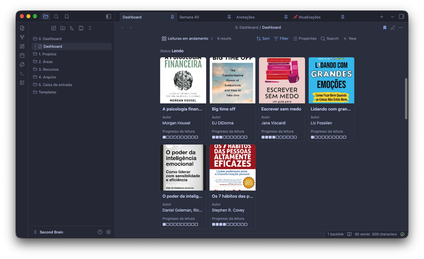Add a new tab with the plus icon
Image resolution: width=424 pixels, height=259 pixels.
tap(382, 17)
